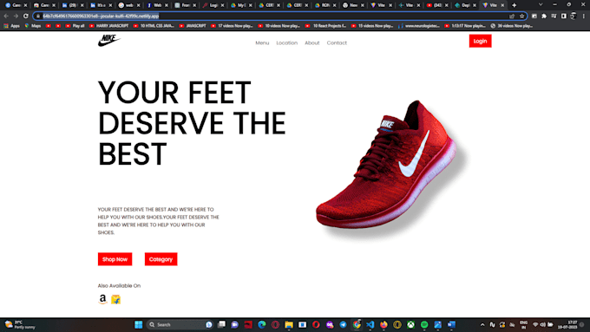Click the About navigation link
This screenshot has height=332, width=590.
pyautogui.click(x=312, y=42)
